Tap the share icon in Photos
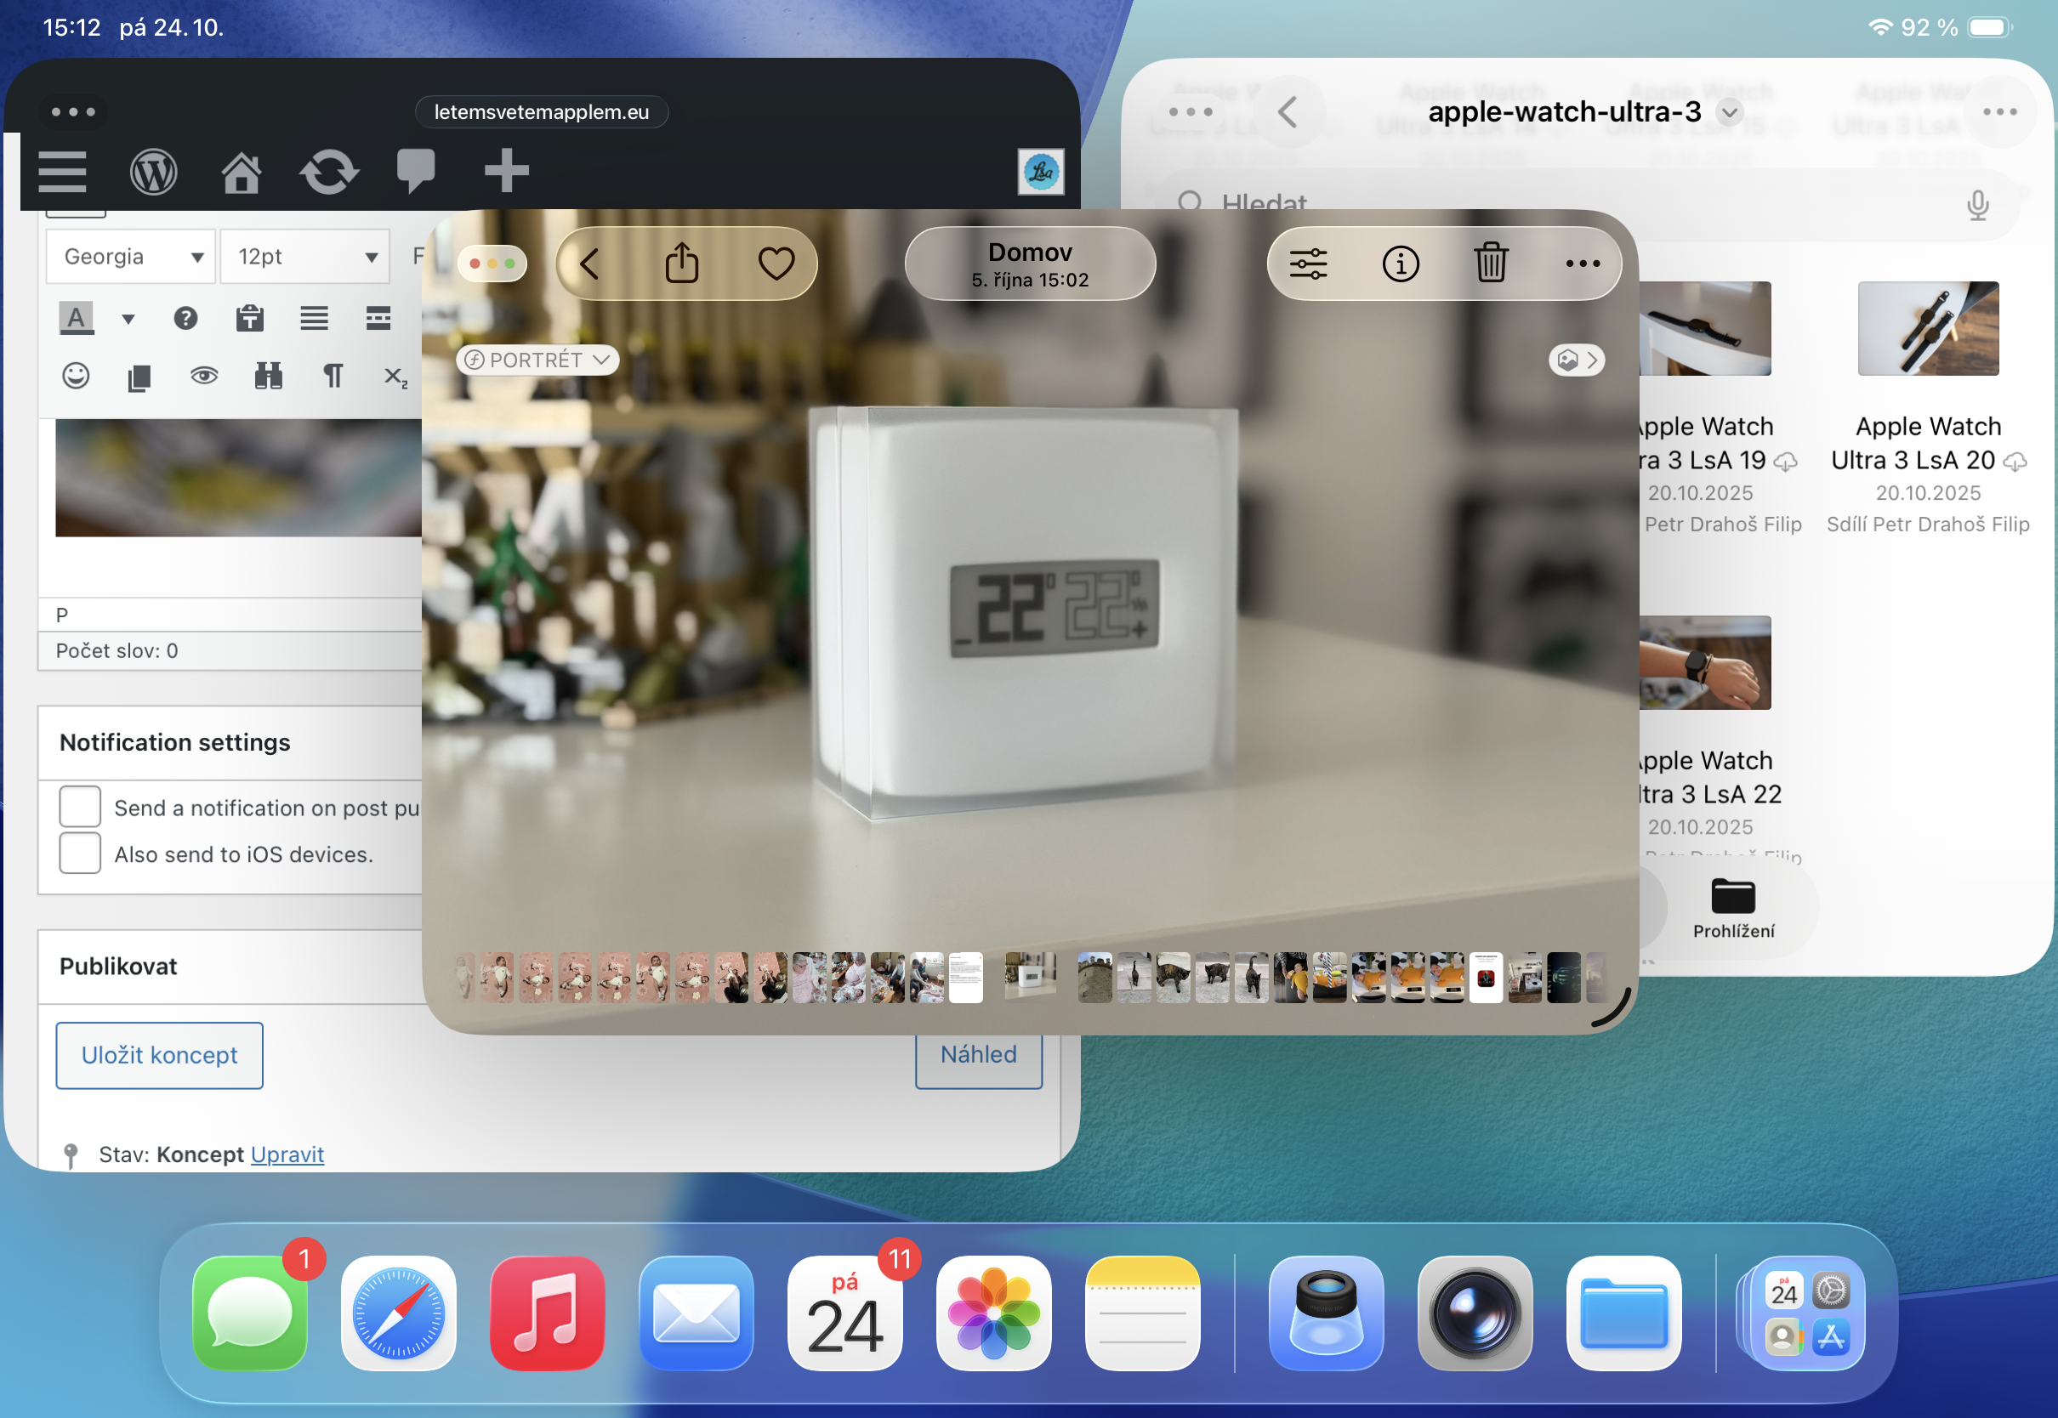Image resolution: width=2058 pixels, height=1418 pixels. 681,263
